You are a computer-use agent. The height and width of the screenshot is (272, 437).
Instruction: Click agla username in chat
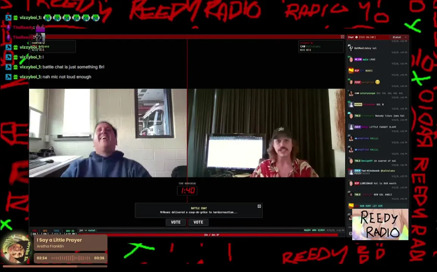click(x=365, y=60)
